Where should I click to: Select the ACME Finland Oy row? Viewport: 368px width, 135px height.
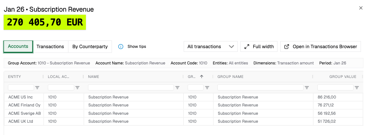coord(183,105)
